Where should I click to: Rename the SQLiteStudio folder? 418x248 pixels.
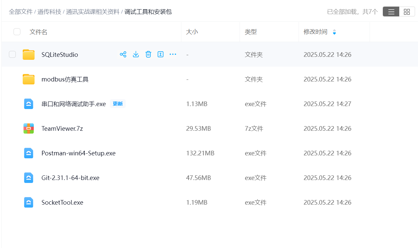click(160, 55)
